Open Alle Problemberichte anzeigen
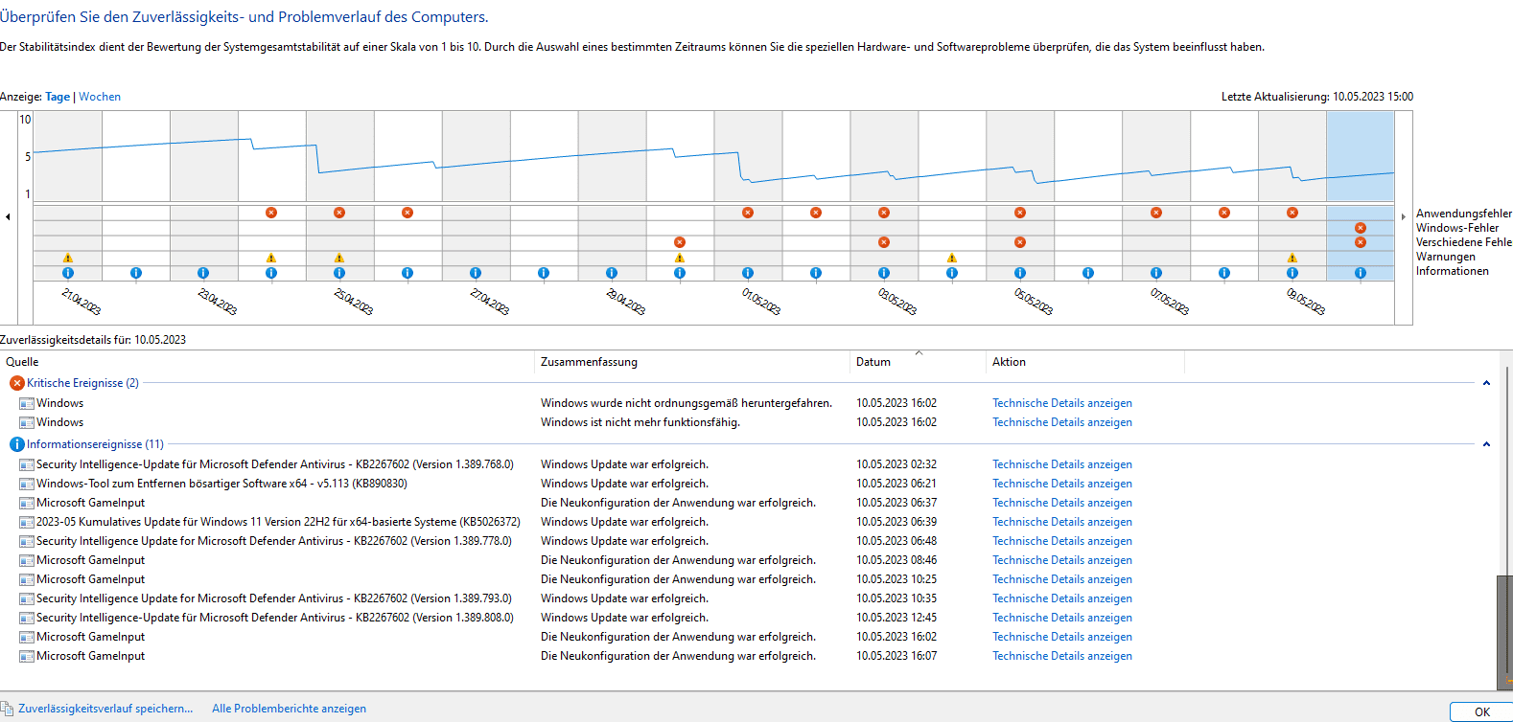The width and height of the screenshot is (1513, 722). (289, 709)
